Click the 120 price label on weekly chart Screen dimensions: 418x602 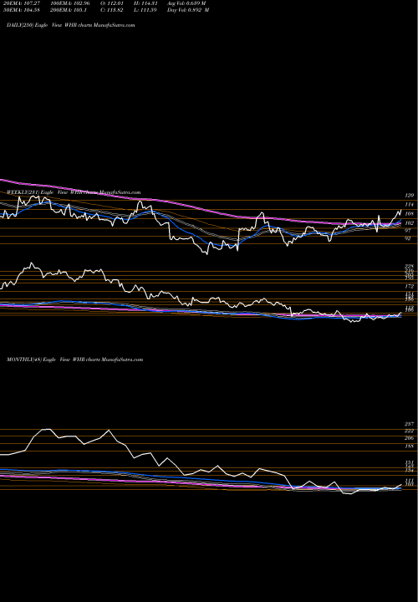410,196
